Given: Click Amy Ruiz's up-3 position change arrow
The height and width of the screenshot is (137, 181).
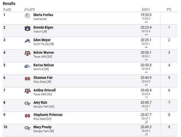Looking at the screenshot, I should 146,109.
